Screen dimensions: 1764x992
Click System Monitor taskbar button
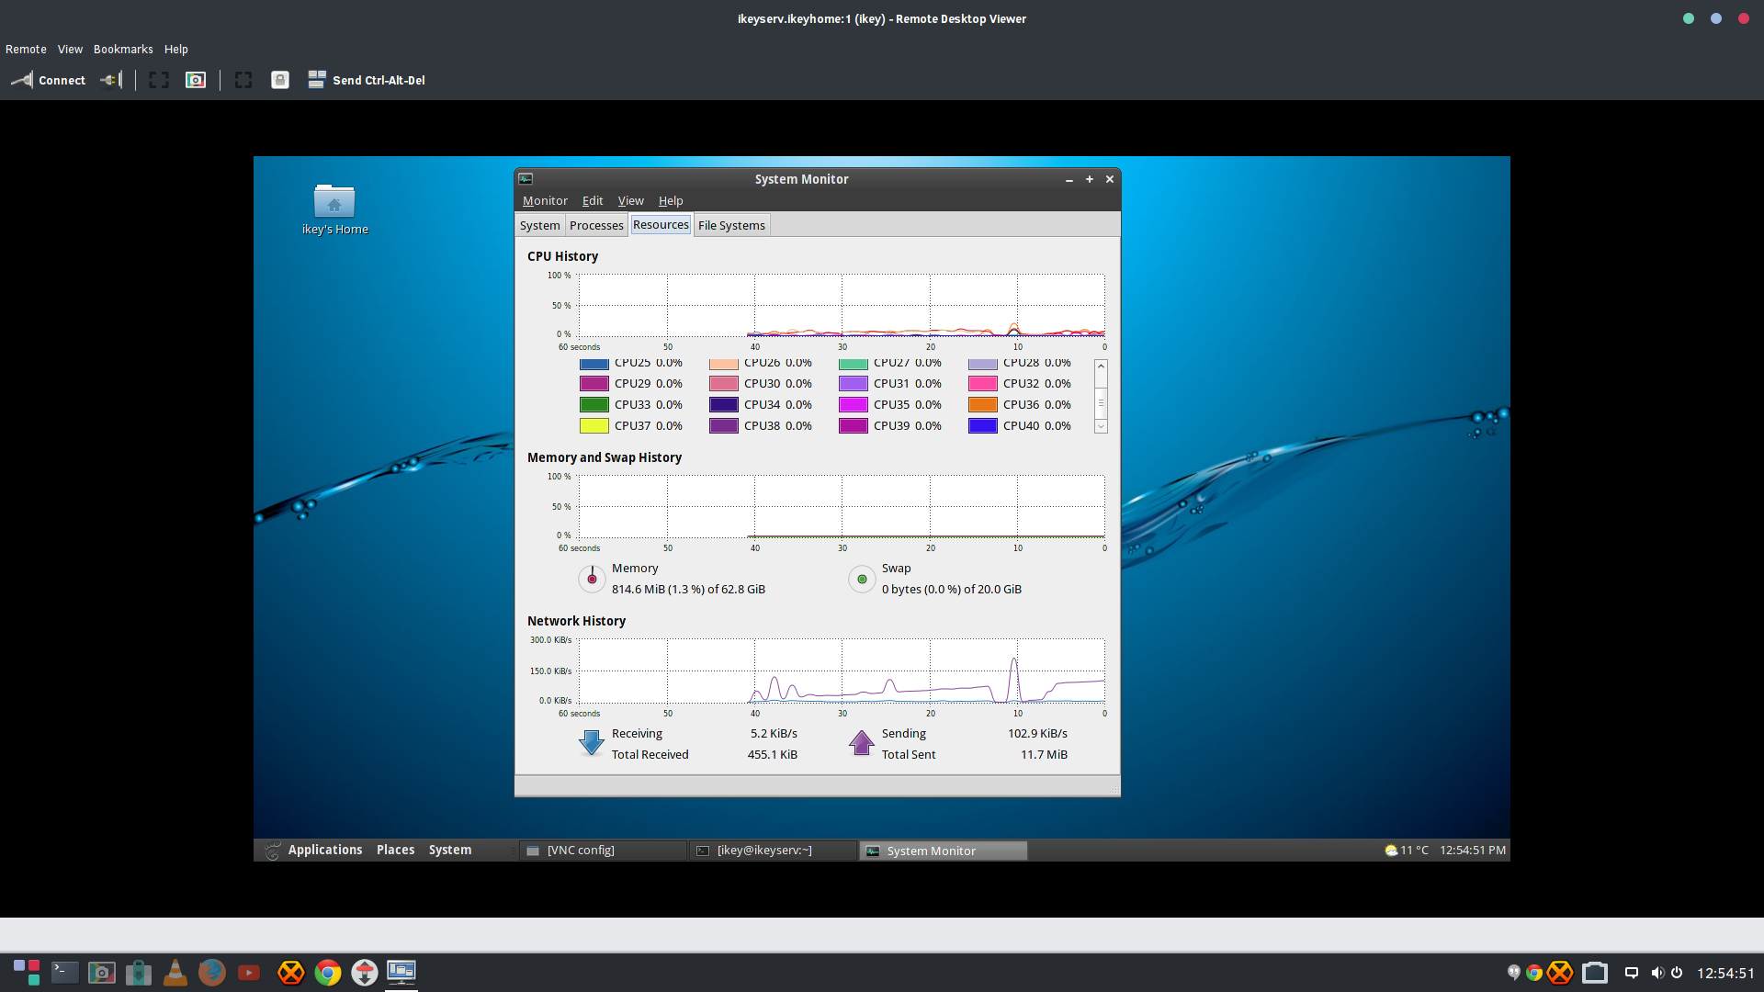944,851
